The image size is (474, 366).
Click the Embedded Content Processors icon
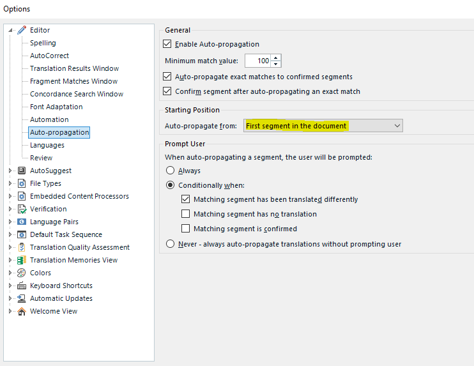[22, 196]
